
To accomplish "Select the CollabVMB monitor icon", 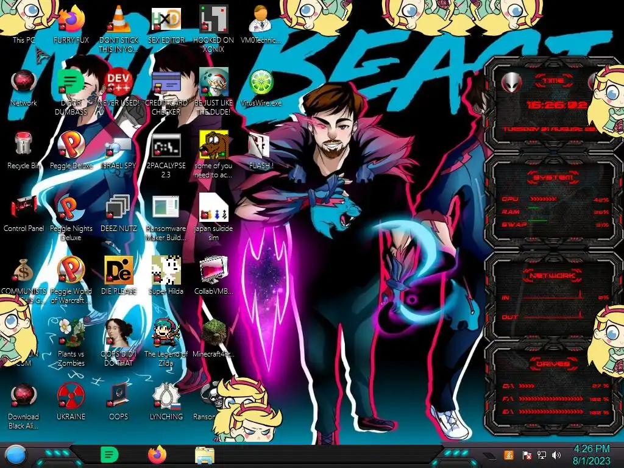I will point(214,275).
